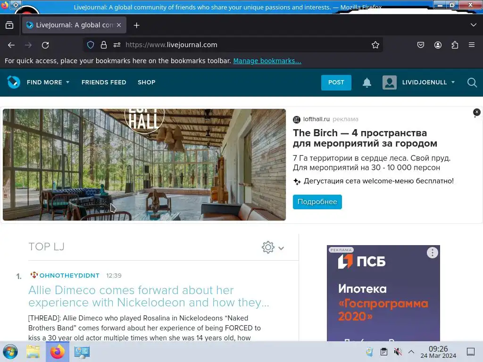This screenshot has width=483, height=362.
Task: Open the tracking protection shield icon
Action: pyautogui.click(x=90, y=45)
